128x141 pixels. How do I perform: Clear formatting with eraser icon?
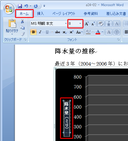coord(101,24)
